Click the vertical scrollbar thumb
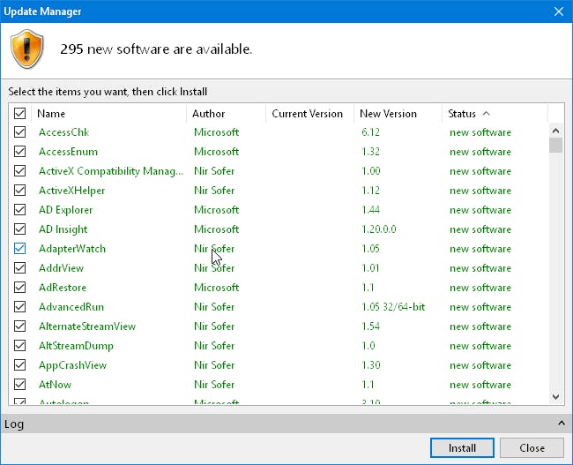The height and width of the screenshot is (465, 573). point(556,146)
